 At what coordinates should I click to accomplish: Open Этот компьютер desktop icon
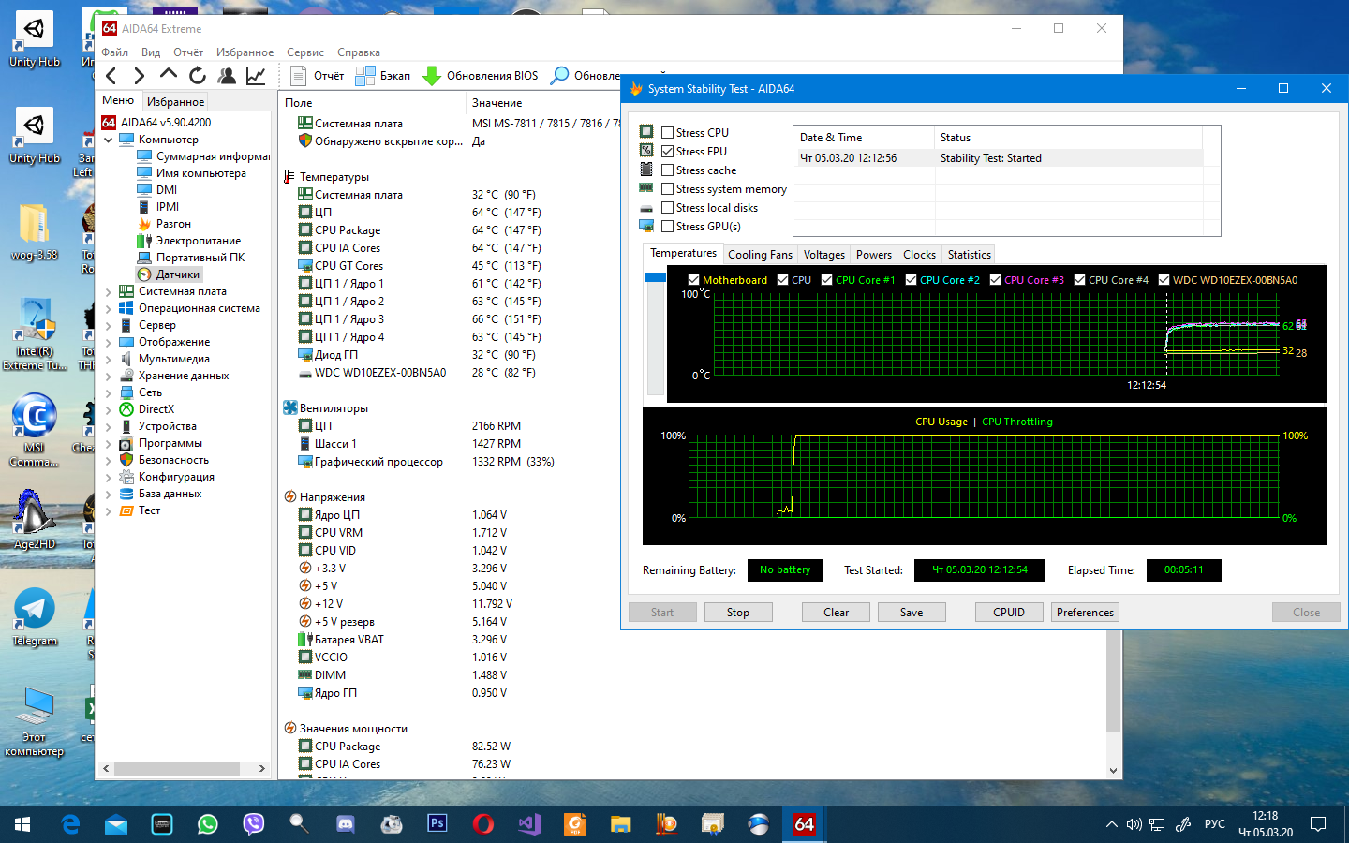35,720
